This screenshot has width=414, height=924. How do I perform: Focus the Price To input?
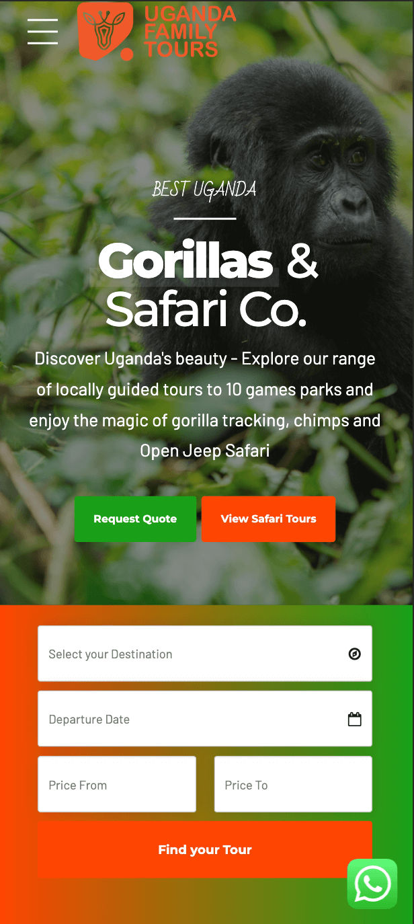293,784
